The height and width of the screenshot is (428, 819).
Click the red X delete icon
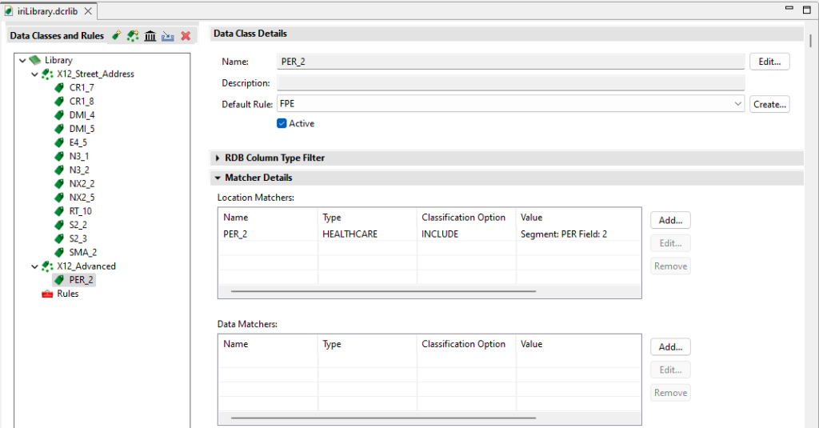186,35
